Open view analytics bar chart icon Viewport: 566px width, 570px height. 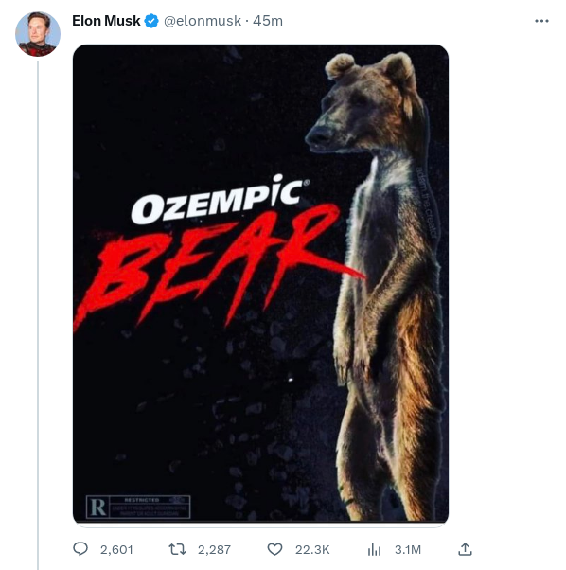(374, 549)
